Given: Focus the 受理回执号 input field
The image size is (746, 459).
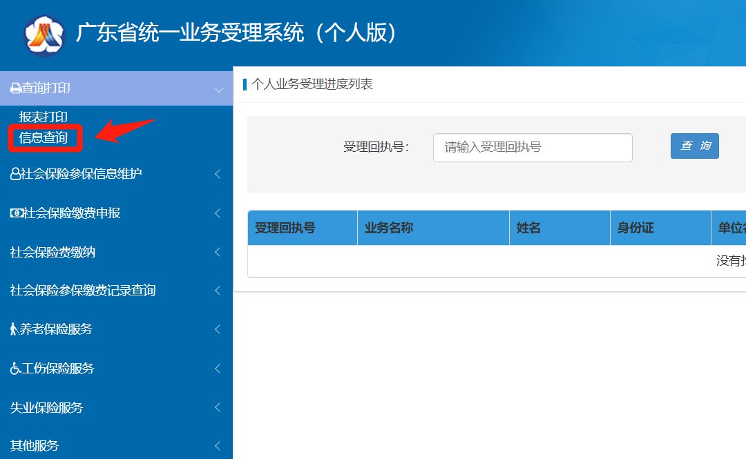Looking at the screenshot, I should 532,147.
